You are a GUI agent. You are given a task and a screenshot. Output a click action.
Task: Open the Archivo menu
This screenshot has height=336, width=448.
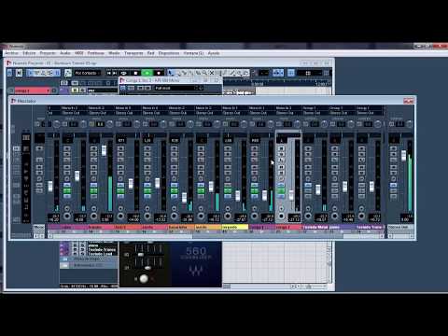(11, 53)
